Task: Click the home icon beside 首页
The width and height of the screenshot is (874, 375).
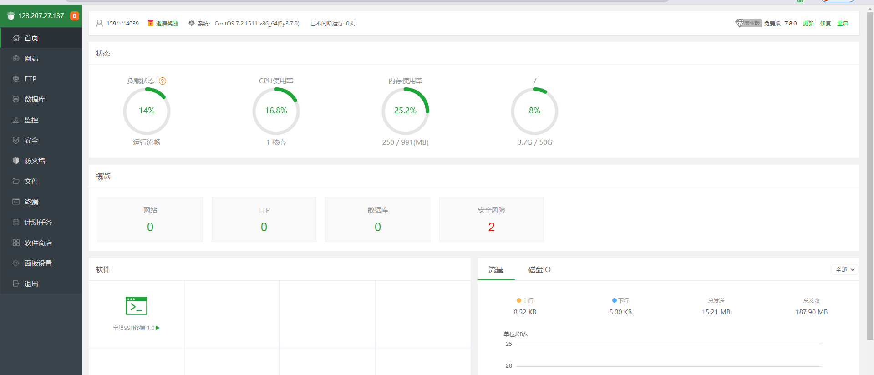Action: (x=16, y=38)
